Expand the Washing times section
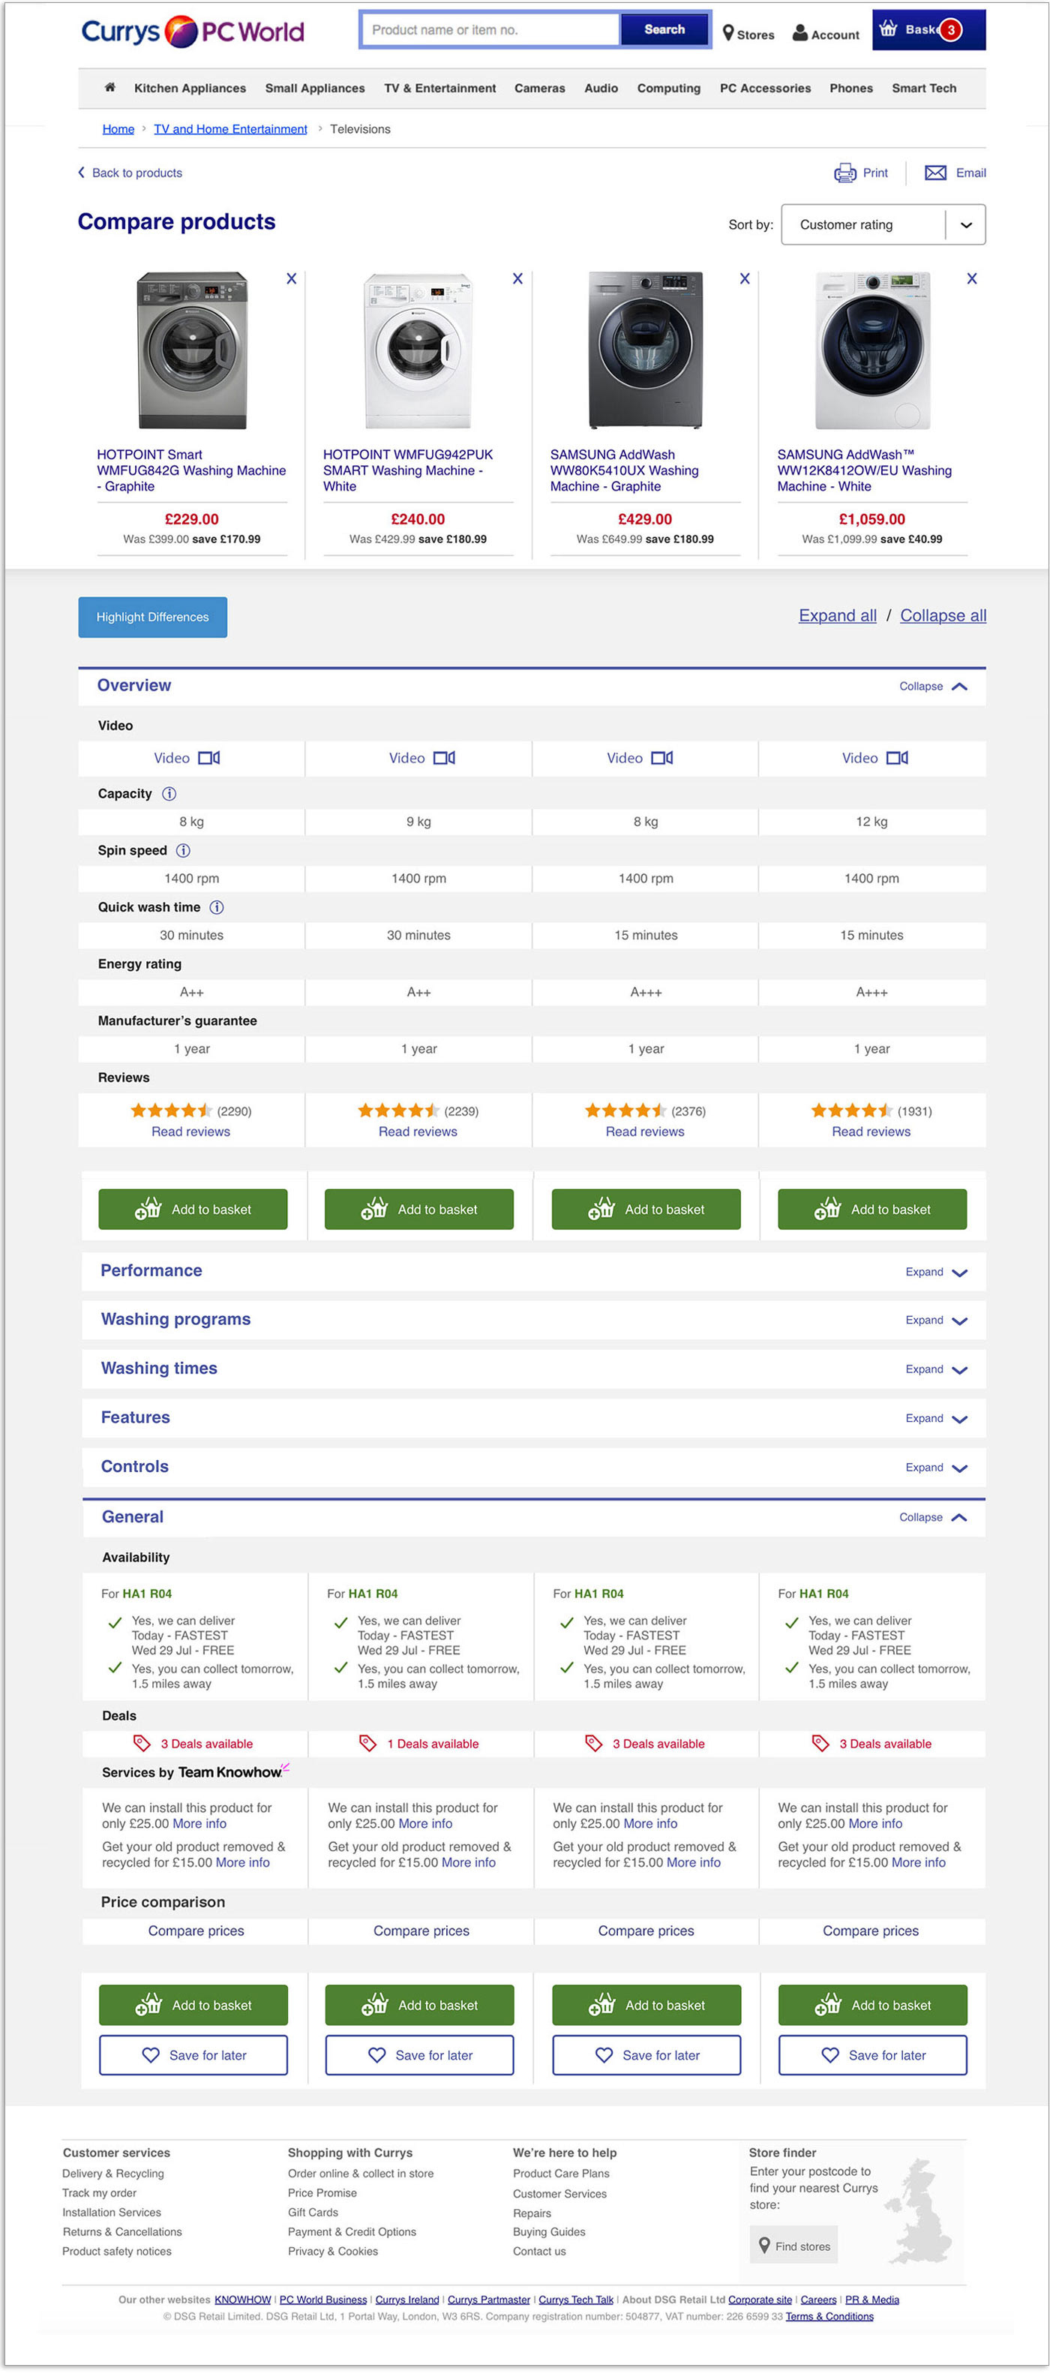Screen dimensions: 1050x2377 coord(935,1369)
